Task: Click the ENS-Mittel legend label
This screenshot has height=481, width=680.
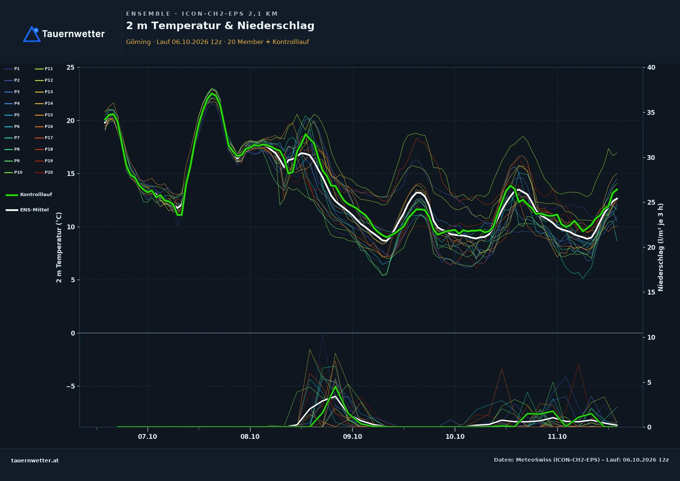Action: pyautogui.click(x=34, y=210)
